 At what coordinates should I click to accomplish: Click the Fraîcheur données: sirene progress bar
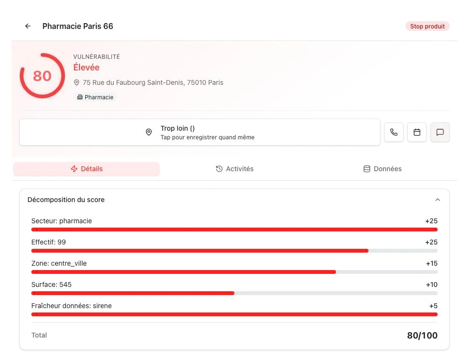pos(234,314)
